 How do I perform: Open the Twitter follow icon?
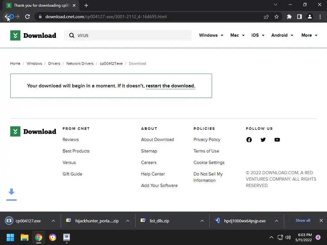click(263, 140)
